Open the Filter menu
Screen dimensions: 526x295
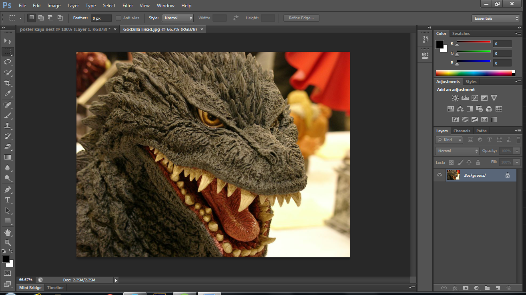pos(128,6)
